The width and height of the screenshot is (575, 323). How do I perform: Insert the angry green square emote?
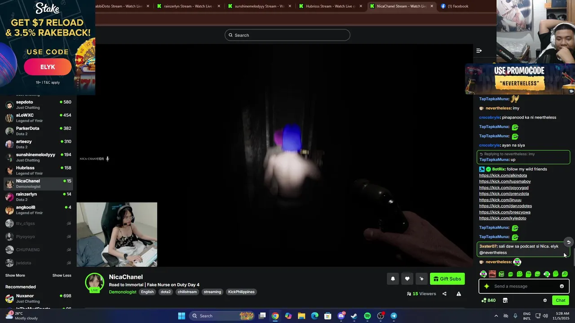pos(501,274)
